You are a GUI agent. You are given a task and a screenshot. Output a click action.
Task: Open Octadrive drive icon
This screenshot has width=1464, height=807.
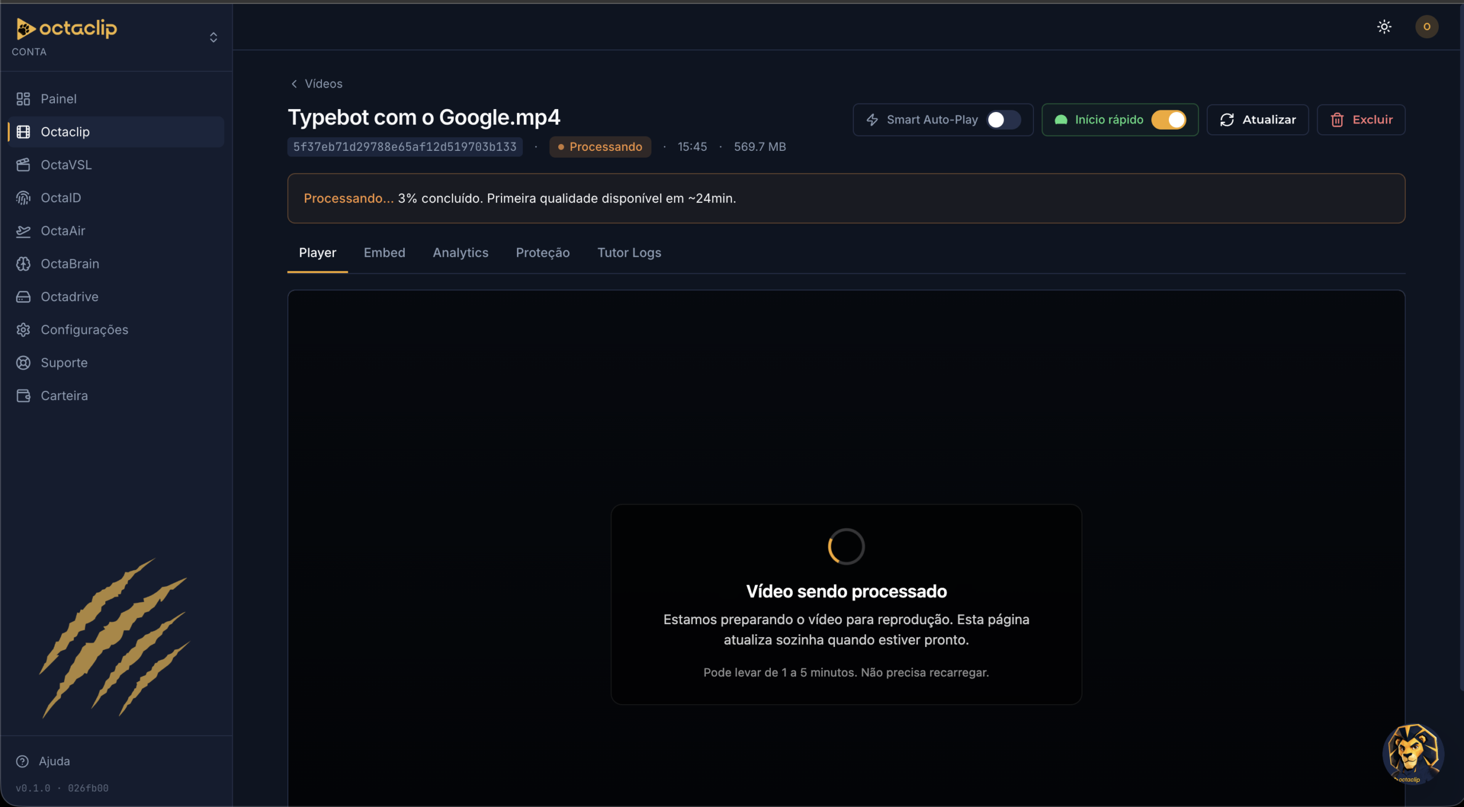pyautogui.click(x=23, y=297)
